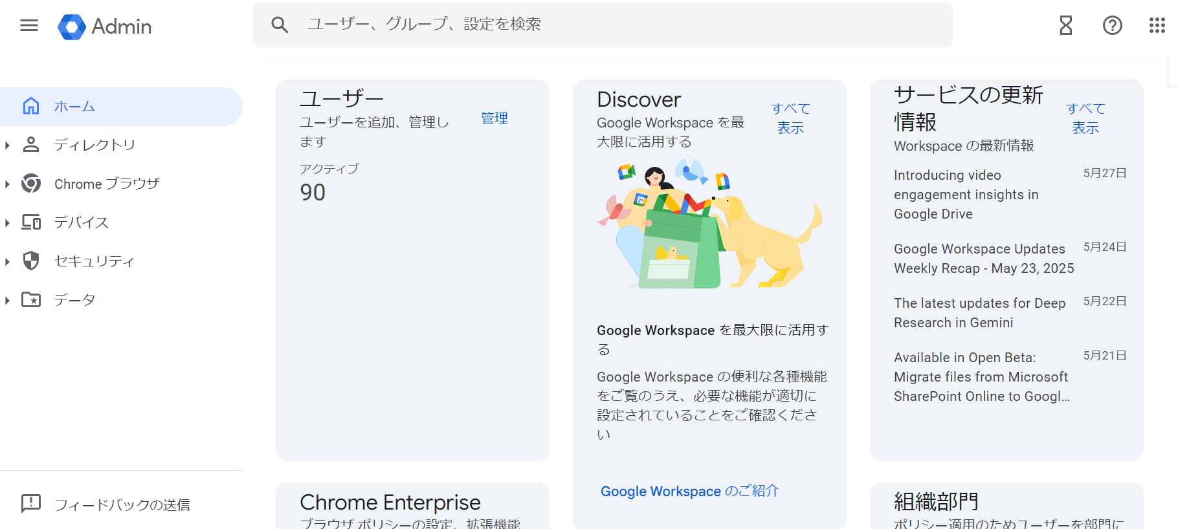Click the Discover card heading

point(639,100)
